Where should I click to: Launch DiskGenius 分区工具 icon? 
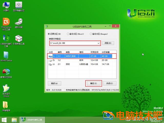click(6, 24)
